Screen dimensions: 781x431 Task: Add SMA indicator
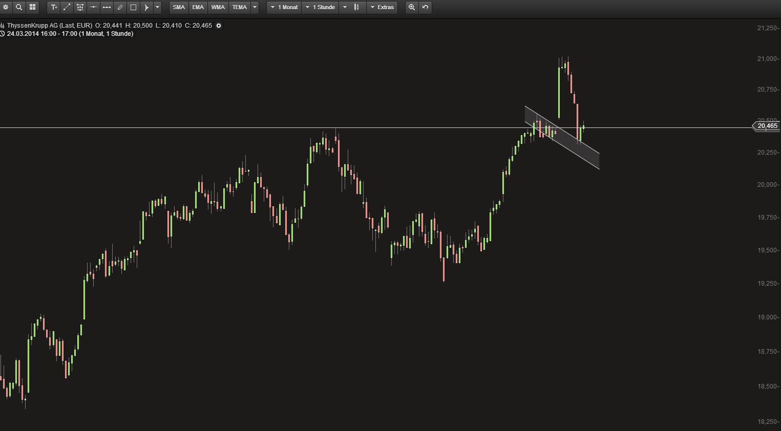(179, 7)
